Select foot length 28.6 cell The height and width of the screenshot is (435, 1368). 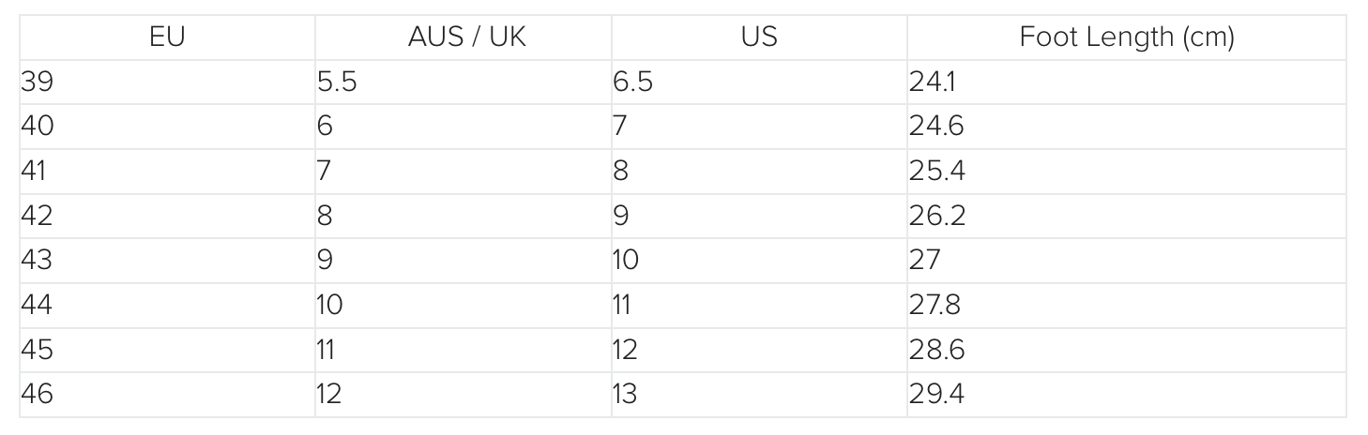[x=936, y=350]
